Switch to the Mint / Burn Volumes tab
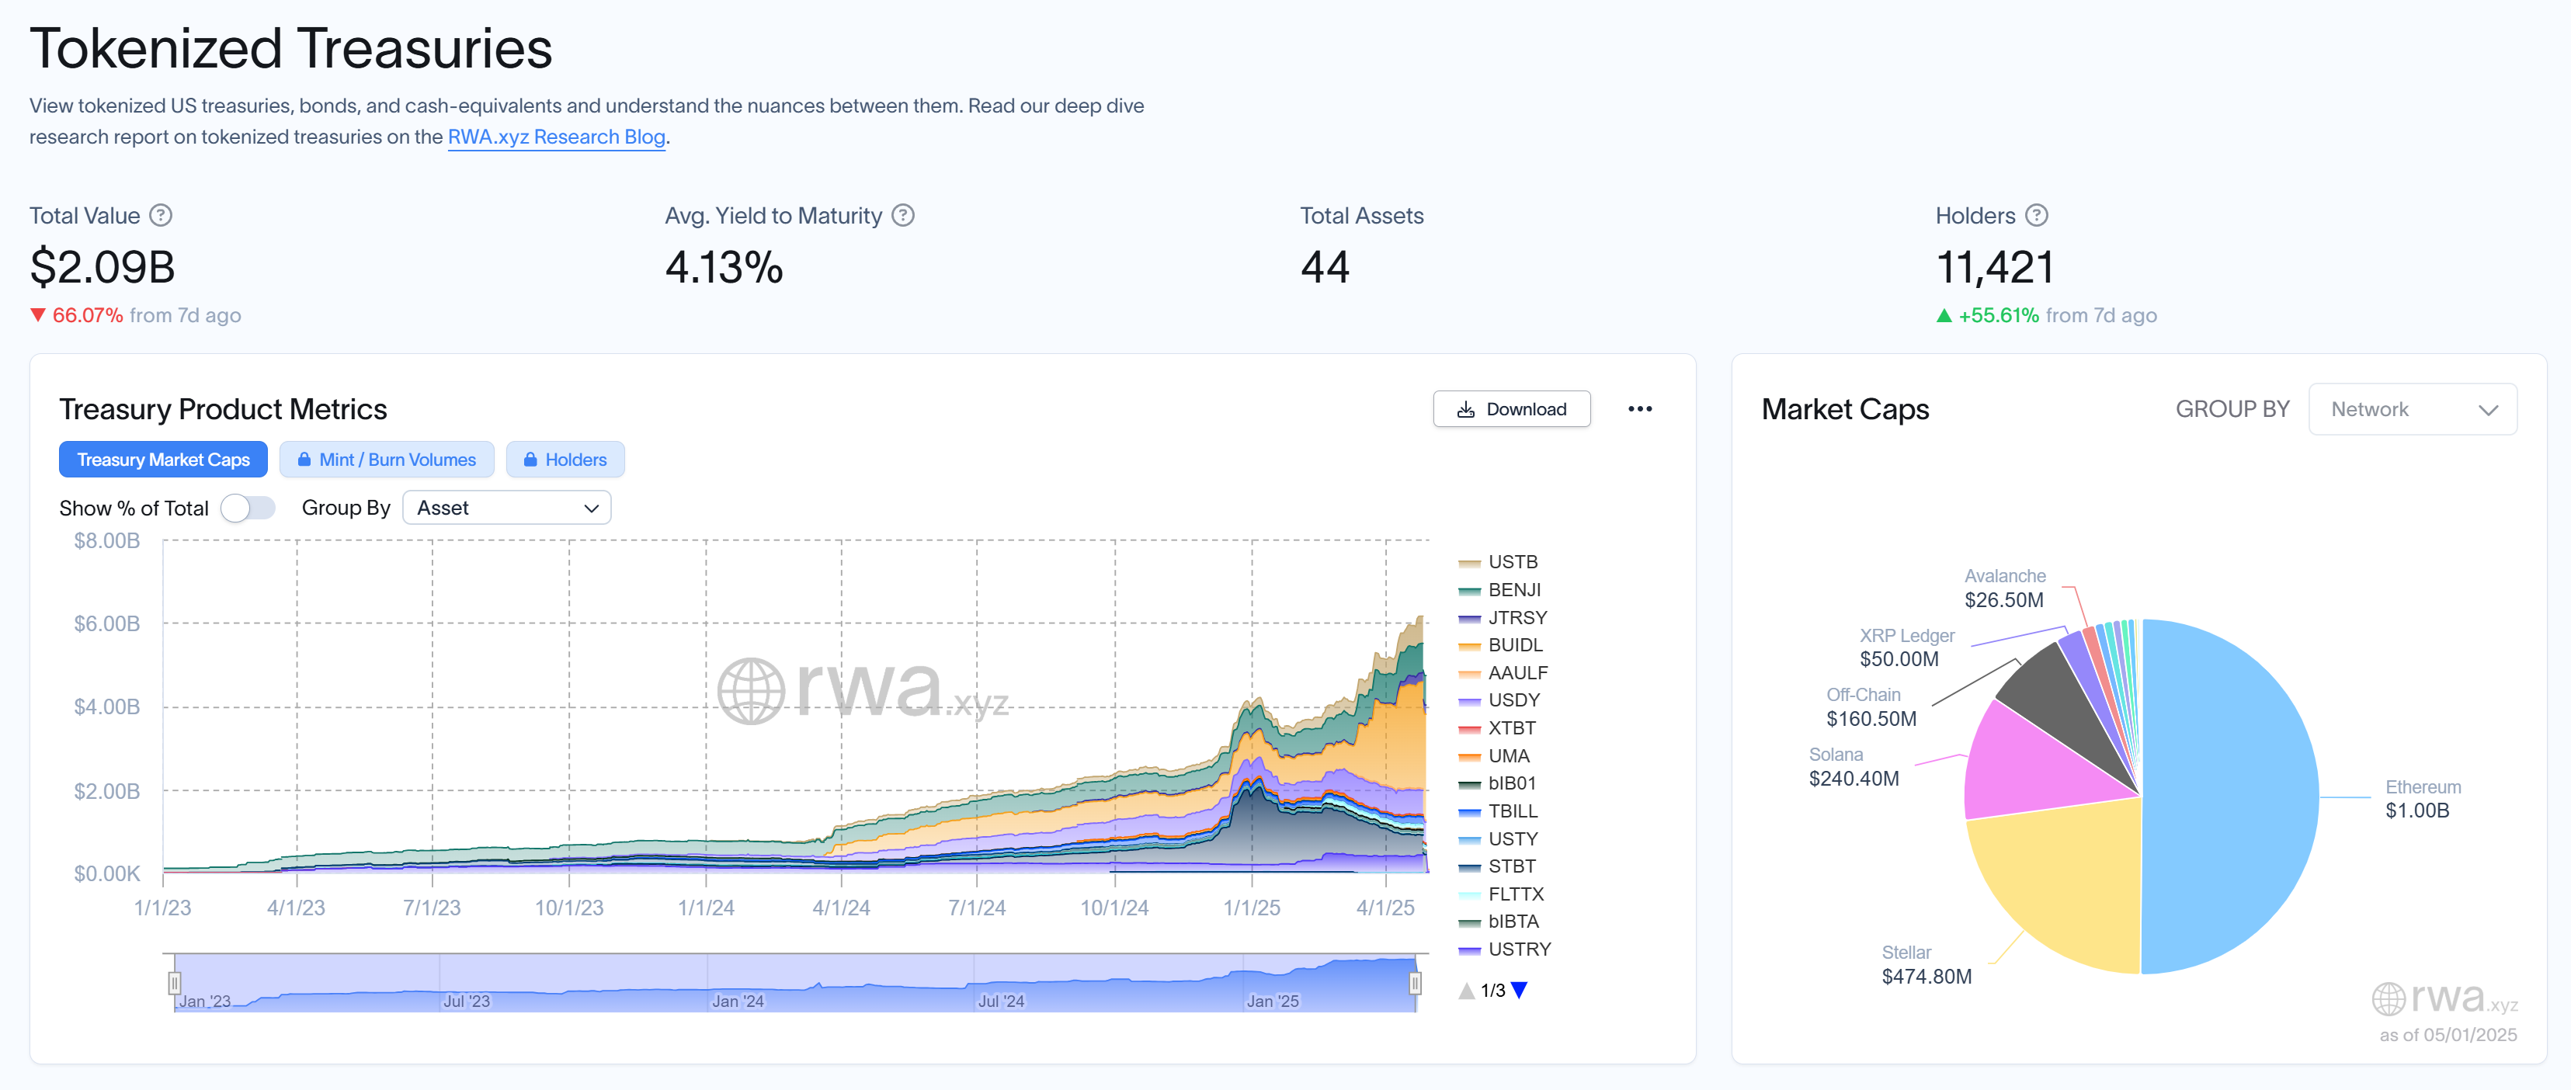Image resolution: width=2571 pixels, height=1090 pixels. pyautogui.click(x=387, y=459)
